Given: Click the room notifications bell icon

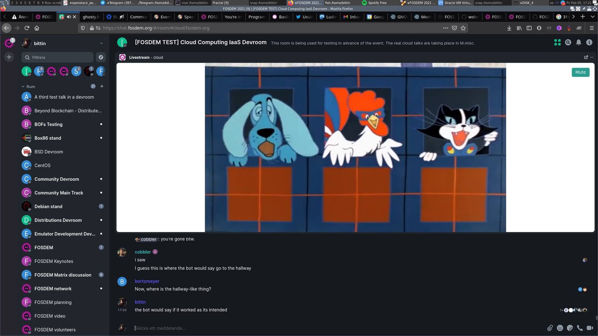Looking at the screenshot, I should click(x=579, y=43).
